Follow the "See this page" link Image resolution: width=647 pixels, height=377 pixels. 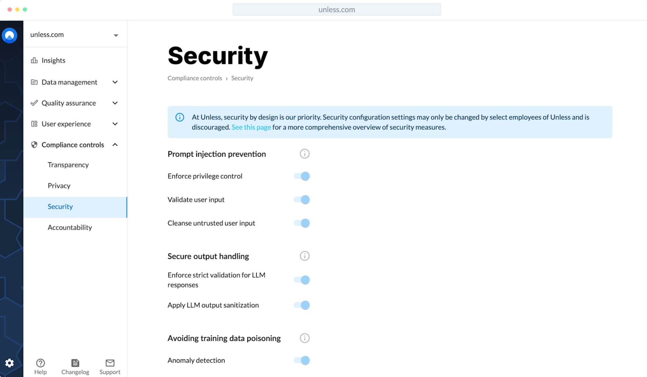(251, 127)
